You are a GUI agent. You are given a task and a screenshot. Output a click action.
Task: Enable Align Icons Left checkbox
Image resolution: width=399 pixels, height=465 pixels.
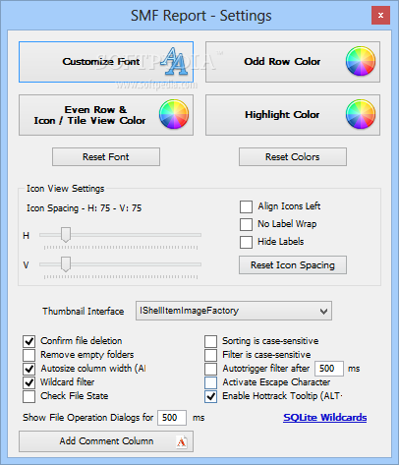(246, 206)
